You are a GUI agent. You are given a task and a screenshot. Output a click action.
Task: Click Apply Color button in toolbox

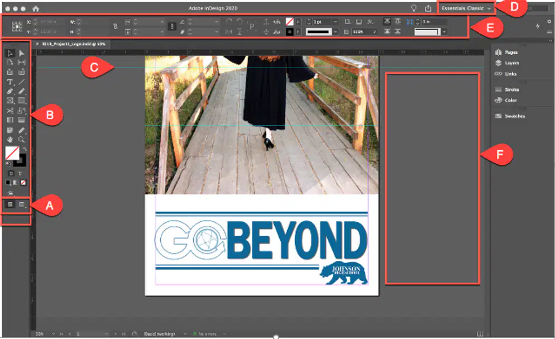(x=8, y=183)
